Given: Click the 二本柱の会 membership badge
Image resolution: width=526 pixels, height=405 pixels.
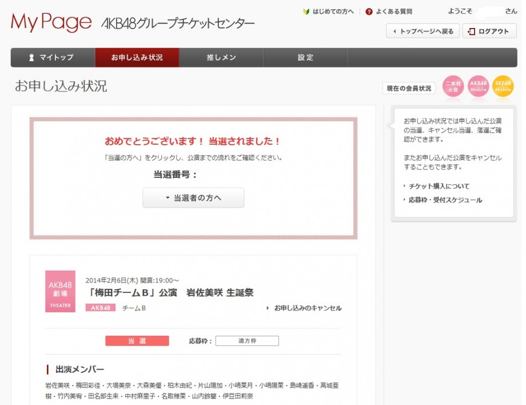Looking at the screenshot, I should [453, 86].
